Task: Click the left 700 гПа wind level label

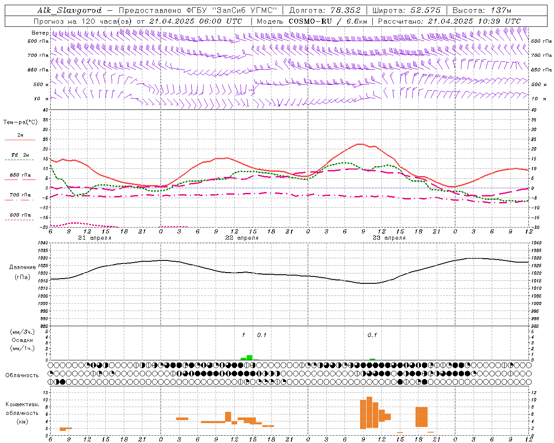Action: tap(38, 55)
